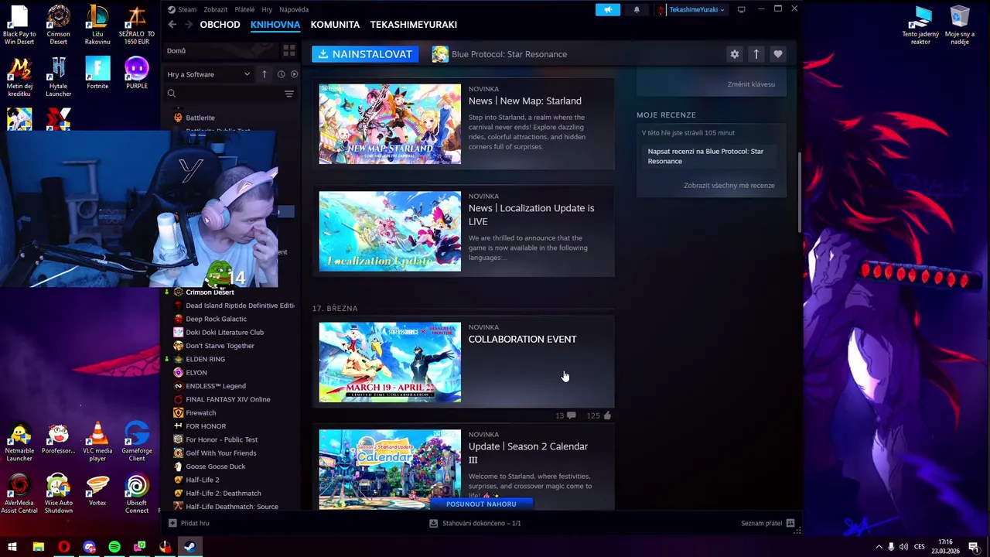The image size is (990, 557).
Task: Toggle the library collections grid view icon
Action: click(289, 51)
